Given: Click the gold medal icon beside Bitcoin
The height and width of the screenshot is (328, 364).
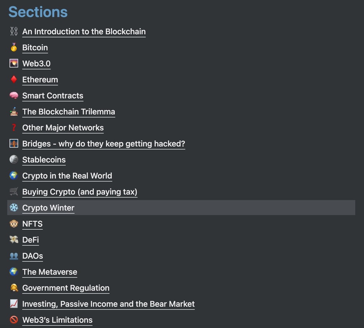Looking at the screenshot, I should tap(14, 48).
